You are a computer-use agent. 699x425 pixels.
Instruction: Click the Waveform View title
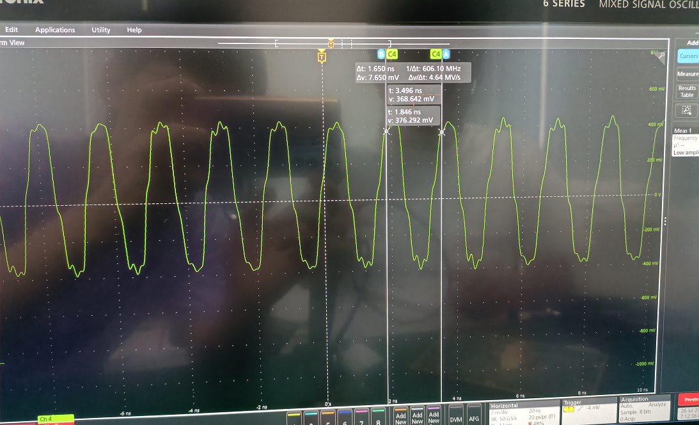[x=13, y=43]
